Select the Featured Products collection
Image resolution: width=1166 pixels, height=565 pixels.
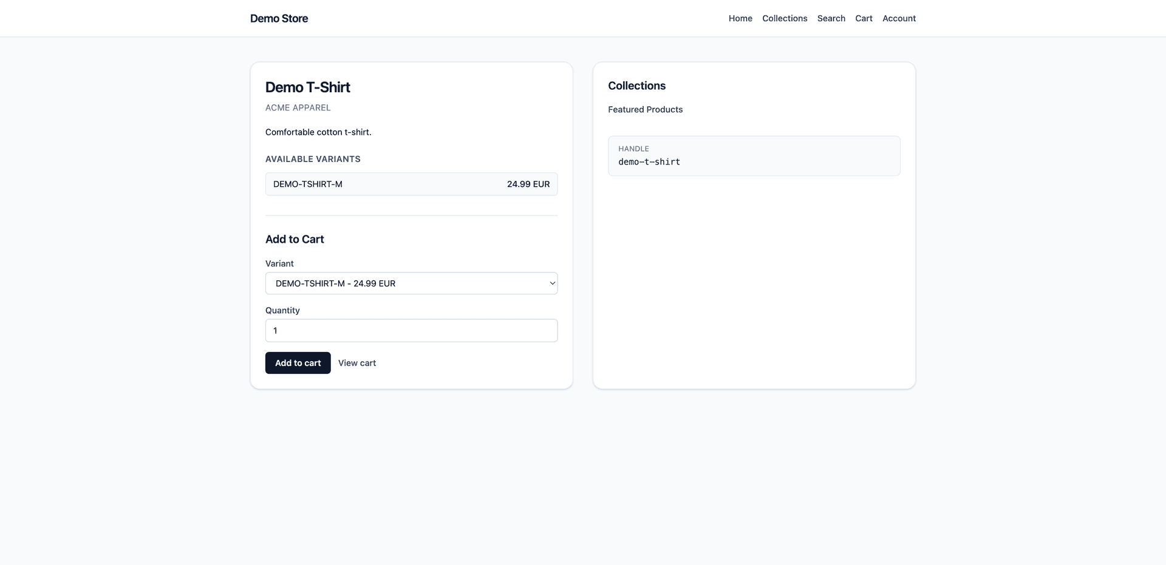tap(645, 109)
